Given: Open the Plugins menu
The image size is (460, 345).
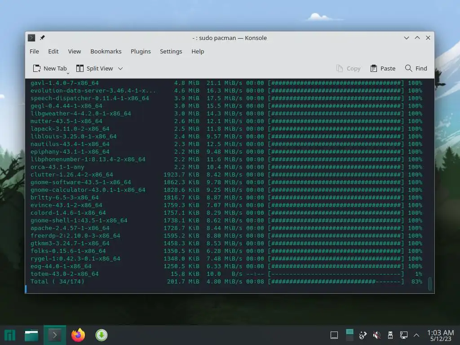Looking at the screenshot, I should [x=141, y=51].
